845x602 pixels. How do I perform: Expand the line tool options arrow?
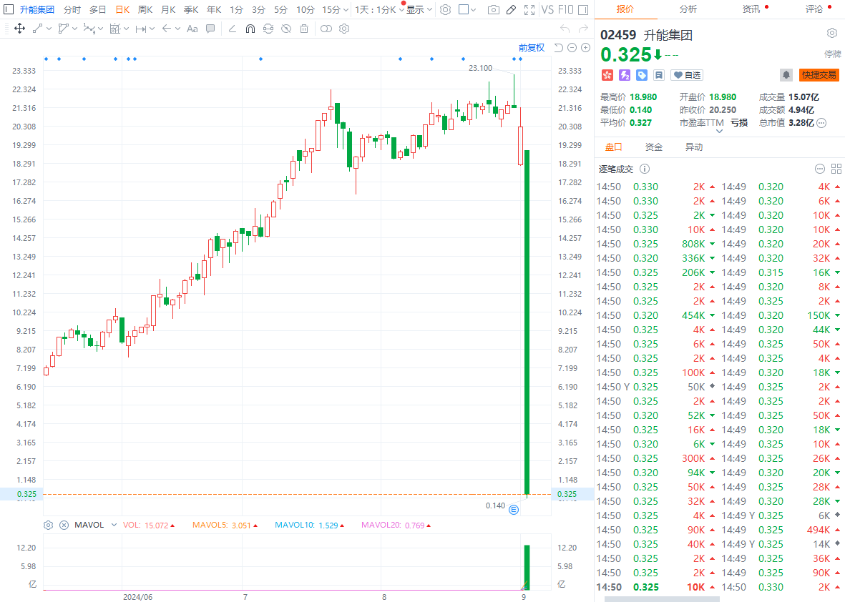tap(49, 29)
